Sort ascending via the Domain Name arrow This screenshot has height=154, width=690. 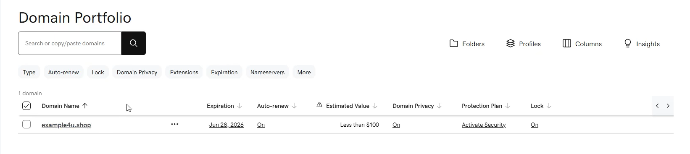tap(85, 106)
